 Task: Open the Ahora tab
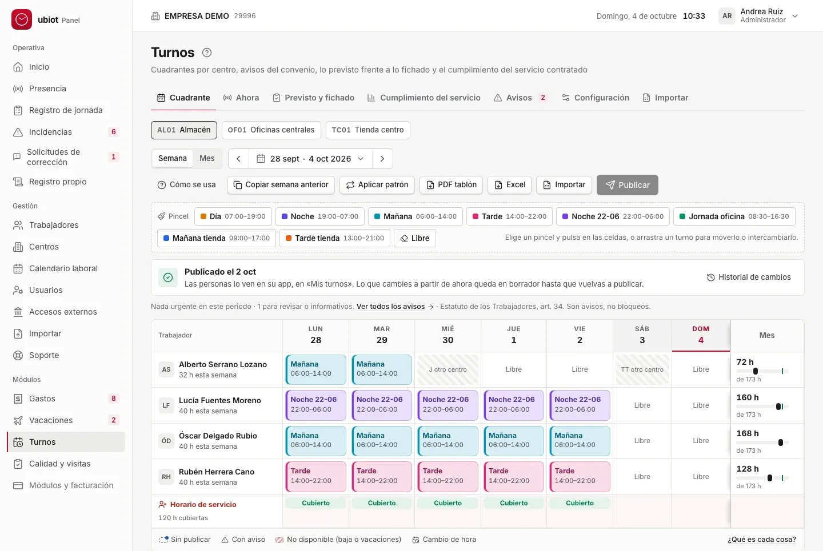[241, 98]
